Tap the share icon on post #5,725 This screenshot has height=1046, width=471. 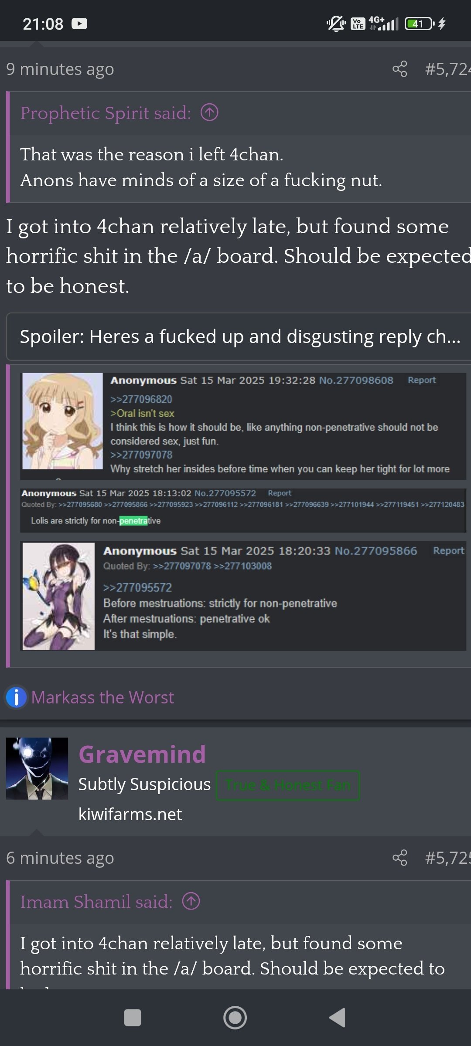[x=400, y=858]
